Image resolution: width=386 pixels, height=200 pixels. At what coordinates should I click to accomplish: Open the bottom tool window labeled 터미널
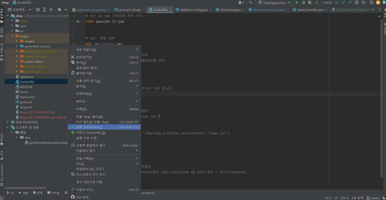click(53, 193)
